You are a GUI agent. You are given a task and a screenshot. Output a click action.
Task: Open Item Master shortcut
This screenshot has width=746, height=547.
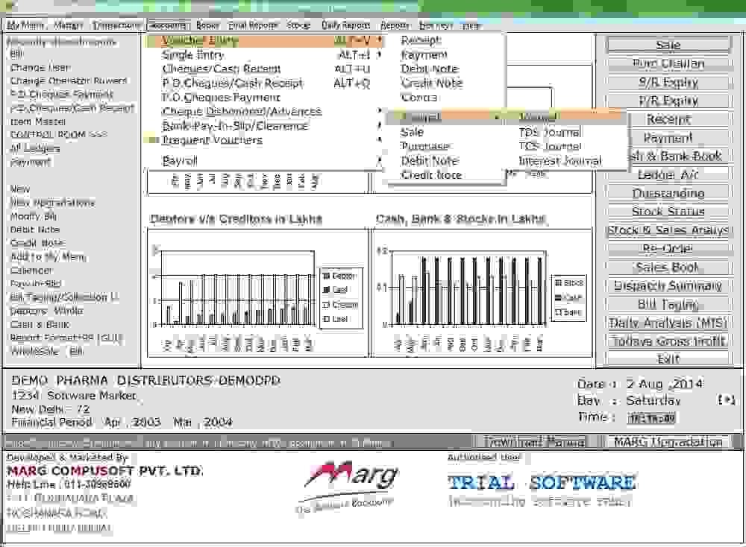(38, 121)
